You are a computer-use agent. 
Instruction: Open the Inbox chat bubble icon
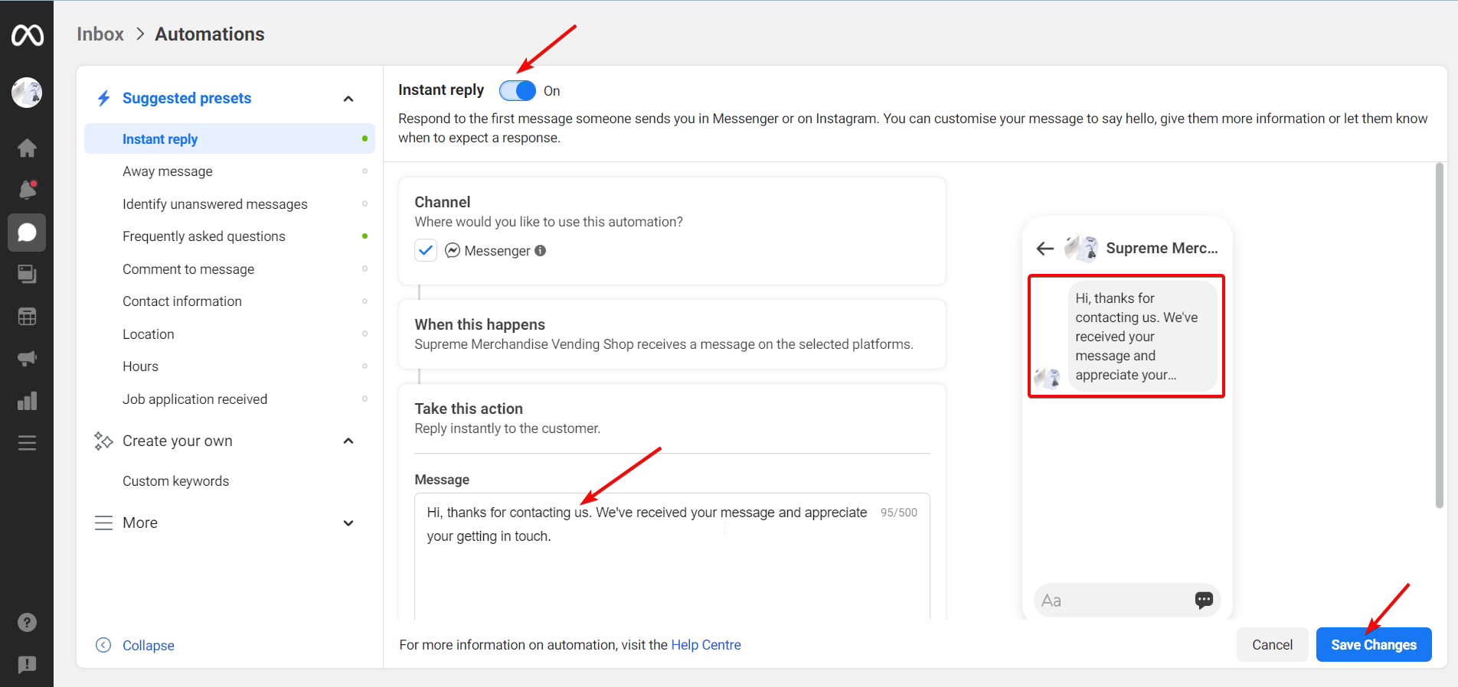pos(27,232)
